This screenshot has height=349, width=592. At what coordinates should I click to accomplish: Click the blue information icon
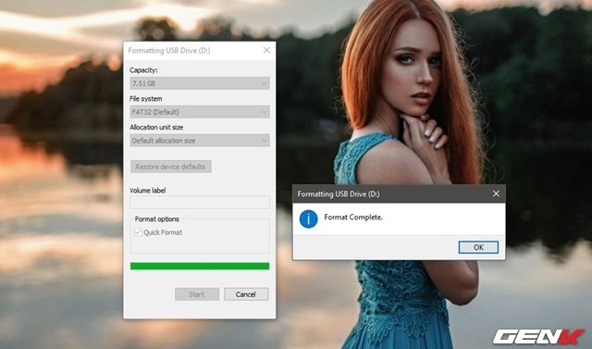(x=308, y=219)
